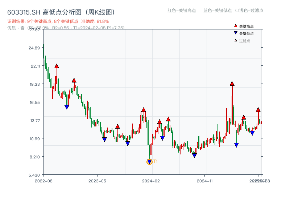This screenshot has width=290, height=218.
Task: Click the first blue key-low marker of 2022
Action: pyautogui.click(x=66, y=106)
